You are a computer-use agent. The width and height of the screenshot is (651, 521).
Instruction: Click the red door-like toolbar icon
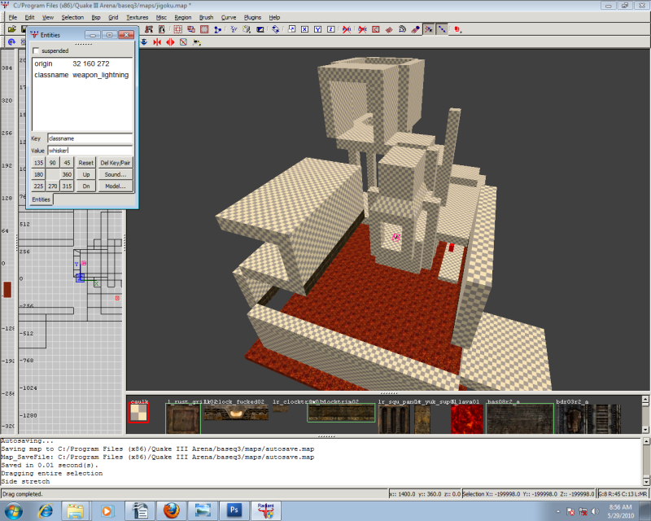click(162, 29)
